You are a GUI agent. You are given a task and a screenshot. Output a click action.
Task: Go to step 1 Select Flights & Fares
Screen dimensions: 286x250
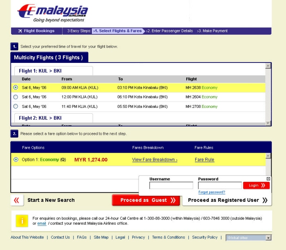[118, 31]
